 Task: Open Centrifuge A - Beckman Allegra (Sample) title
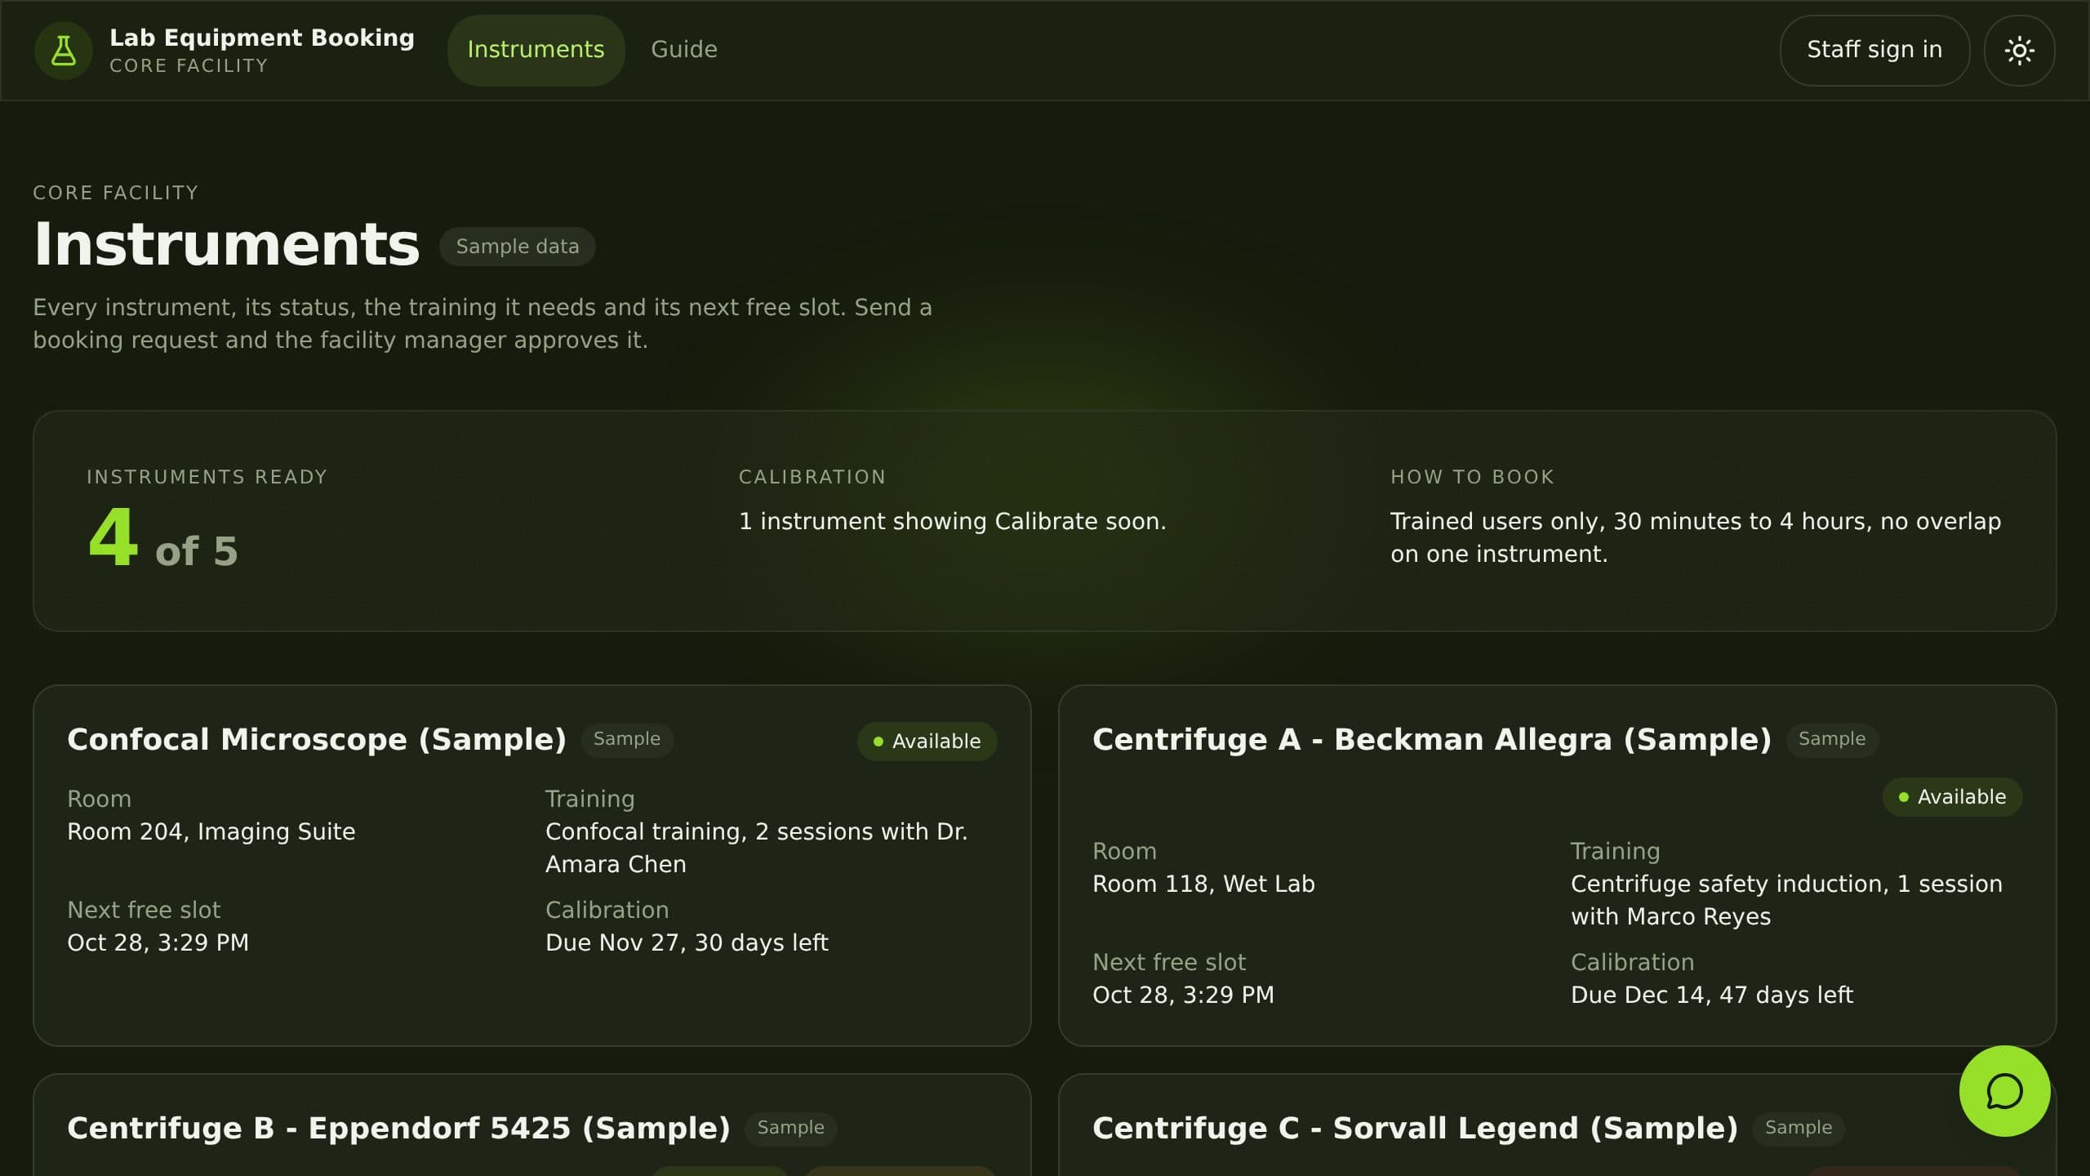click(1432, 739)
